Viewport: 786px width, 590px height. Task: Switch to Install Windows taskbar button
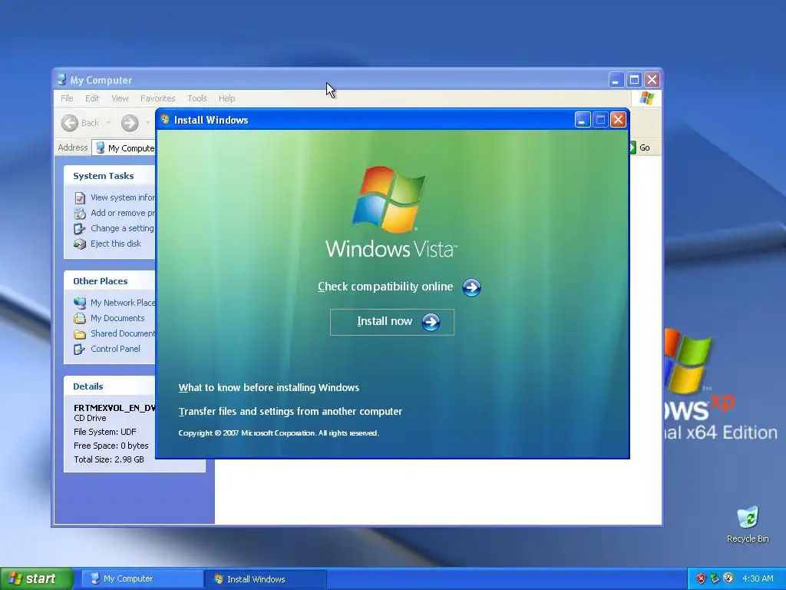pyautogui.click(x=266, y=579)
